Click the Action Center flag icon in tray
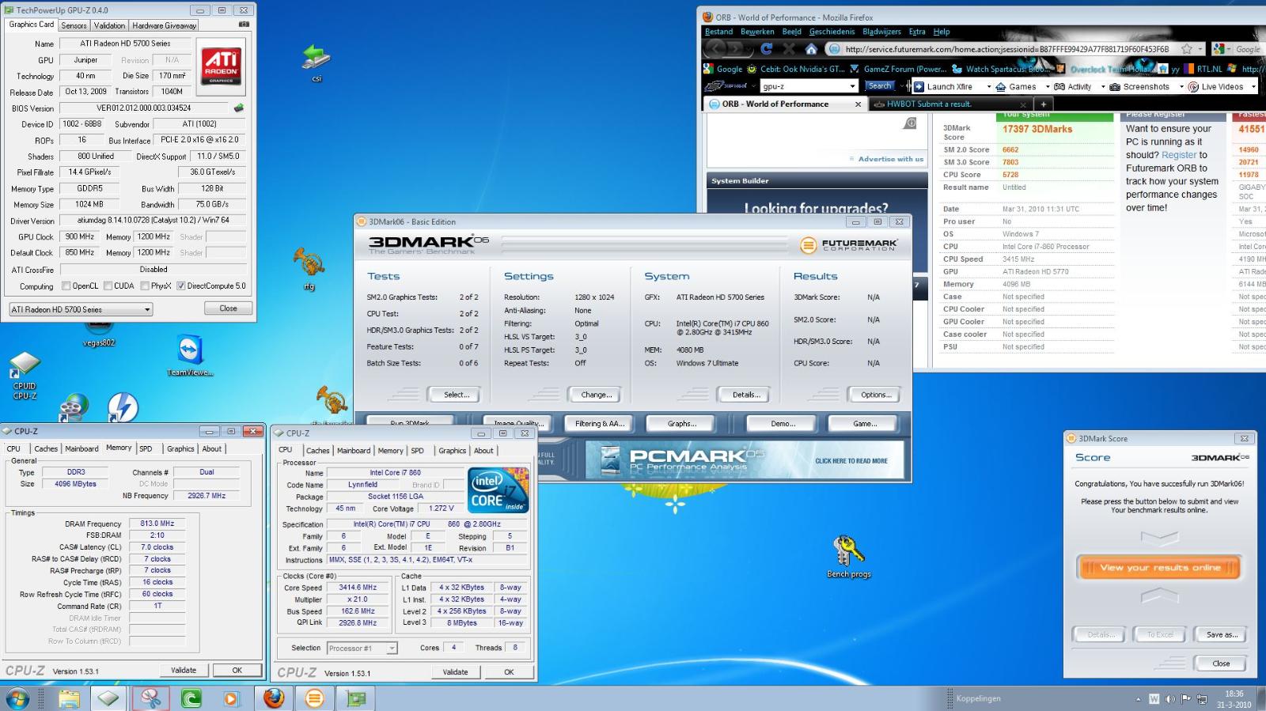 (x=1185, y=699)
